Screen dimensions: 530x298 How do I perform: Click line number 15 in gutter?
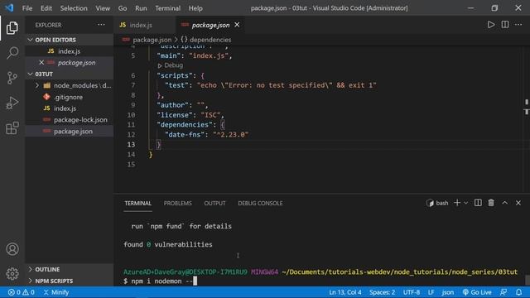131,164
